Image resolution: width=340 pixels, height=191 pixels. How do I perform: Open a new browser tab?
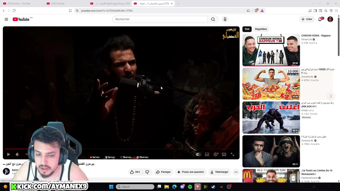[x=178, y=3]
